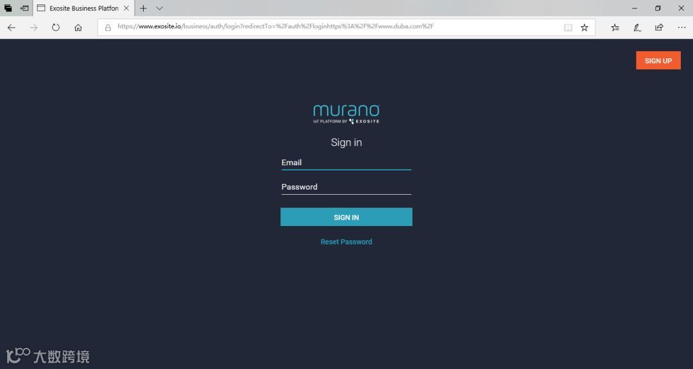Click the address bar URL

(x=275, y=26)
